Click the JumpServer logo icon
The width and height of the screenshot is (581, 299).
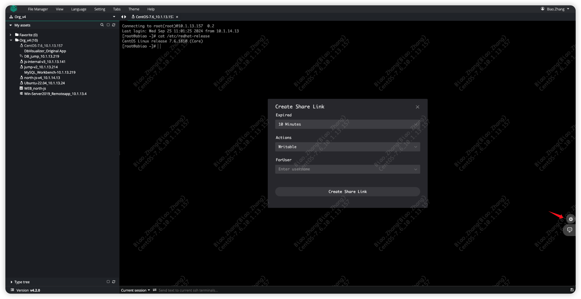pos(14,9)
